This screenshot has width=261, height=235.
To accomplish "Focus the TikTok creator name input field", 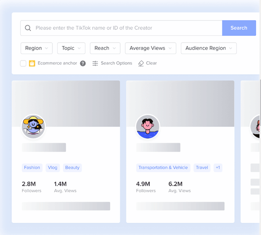I will pyautogui.click(x=121, y=28).
